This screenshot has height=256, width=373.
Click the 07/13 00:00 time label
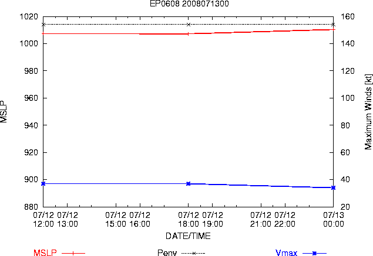(x=334, y=220)
